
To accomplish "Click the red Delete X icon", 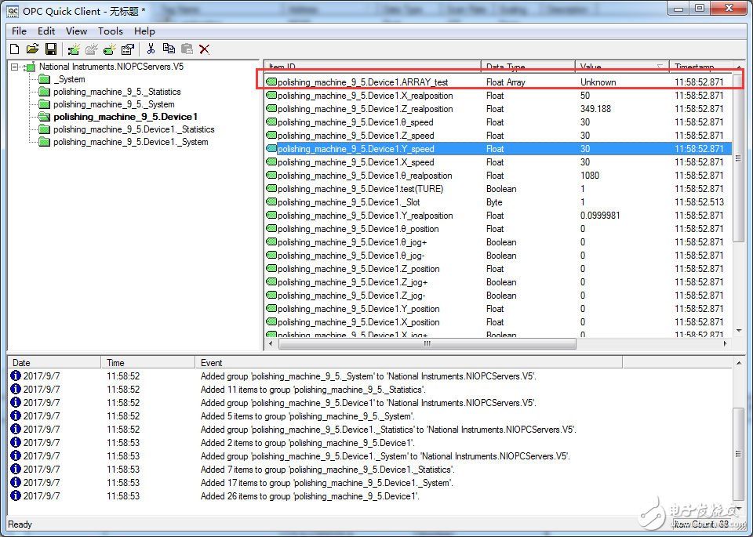I will pos(205,49).
